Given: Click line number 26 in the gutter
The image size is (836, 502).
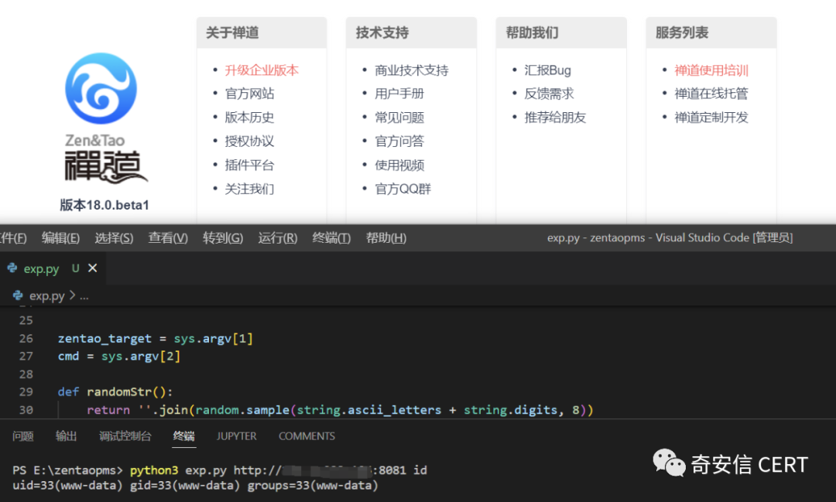Looking at the screenshot, I should (x=26, y=338).
